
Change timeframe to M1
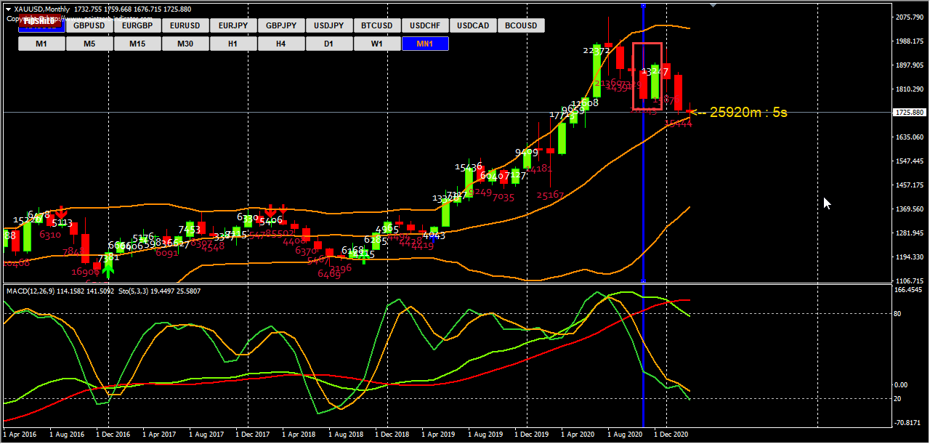41,43
